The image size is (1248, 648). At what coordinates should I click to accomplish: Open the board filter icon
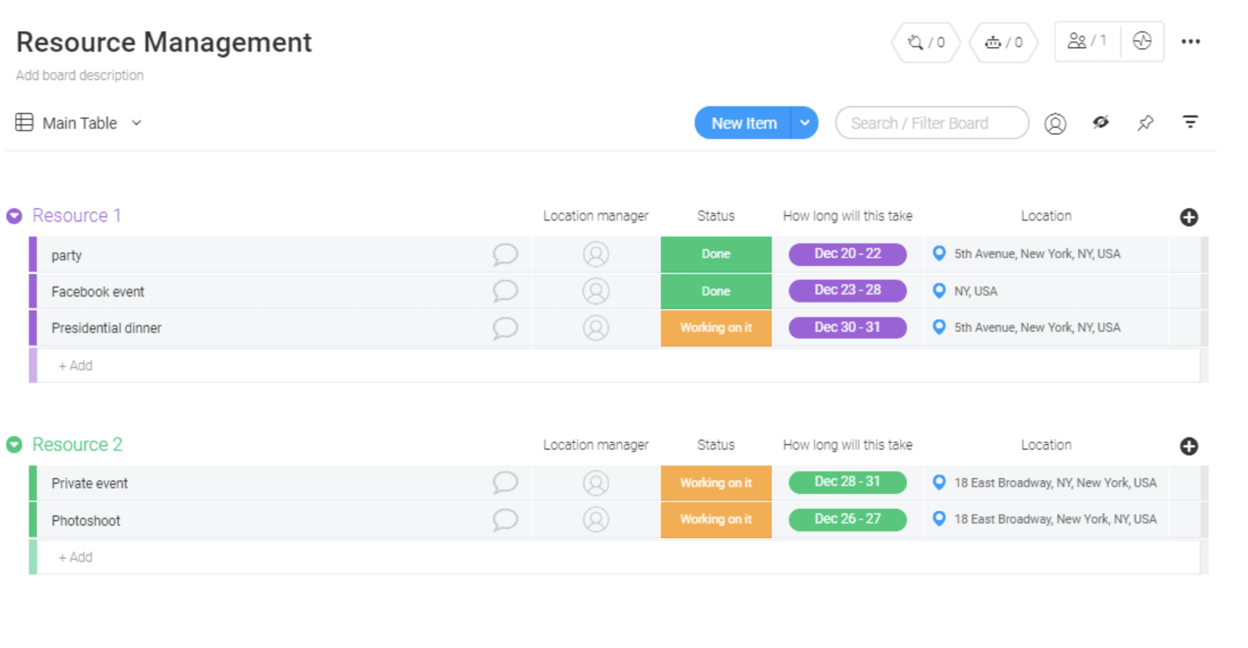click(x=1190, y=122)
